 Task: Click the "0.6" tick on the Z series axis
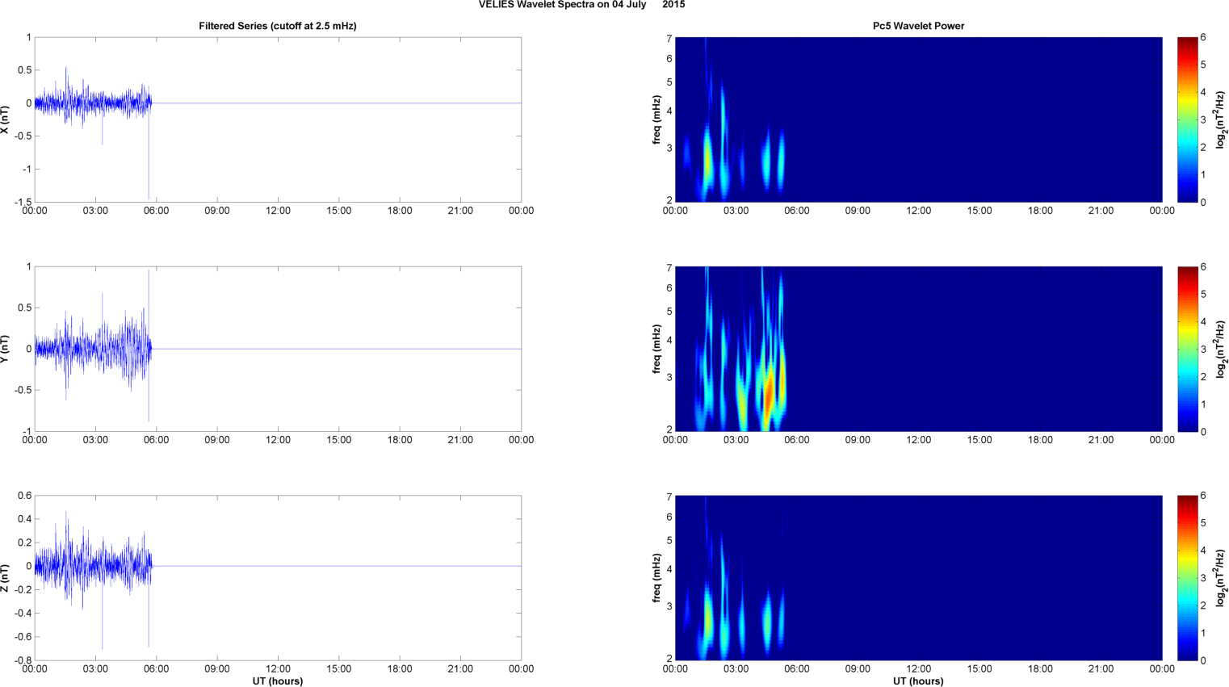25,496
